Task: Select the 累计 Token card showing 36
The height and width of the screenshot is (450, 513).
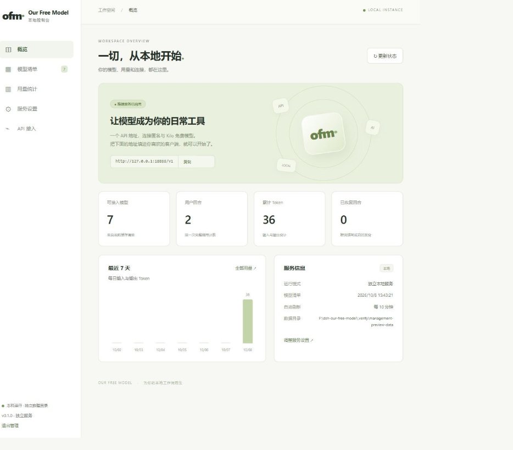Action: click(289, 219)
